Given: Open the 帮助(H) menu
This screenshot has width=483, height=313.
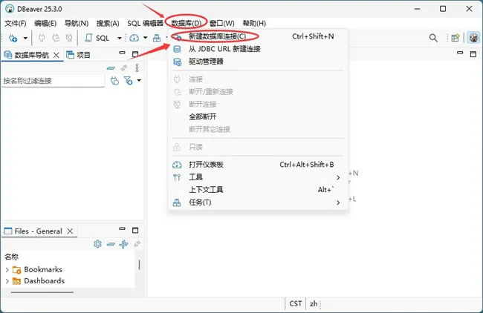Looking at the screenshot, I should click(254, 24).
